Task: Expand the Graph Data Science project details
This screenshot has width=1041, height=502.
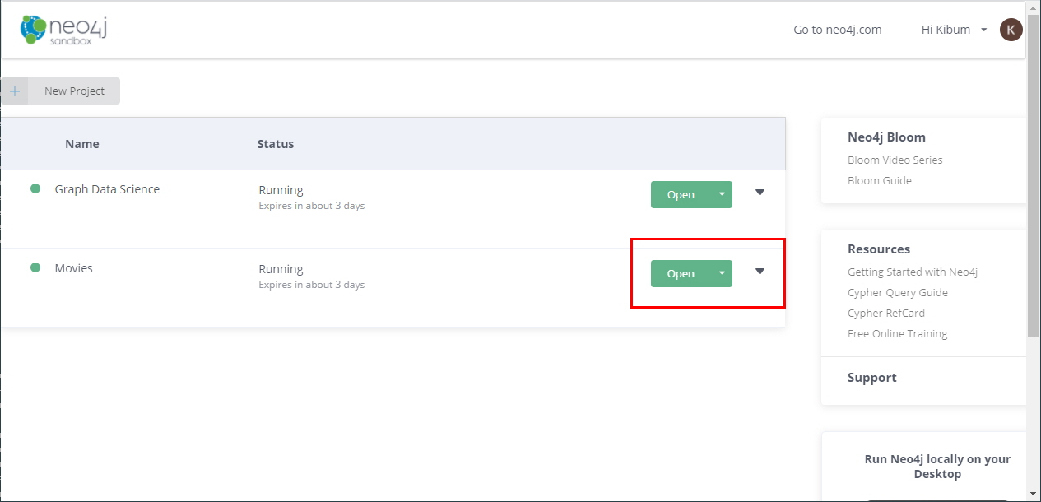Action: pyautogui.click(x=760, y=193)
